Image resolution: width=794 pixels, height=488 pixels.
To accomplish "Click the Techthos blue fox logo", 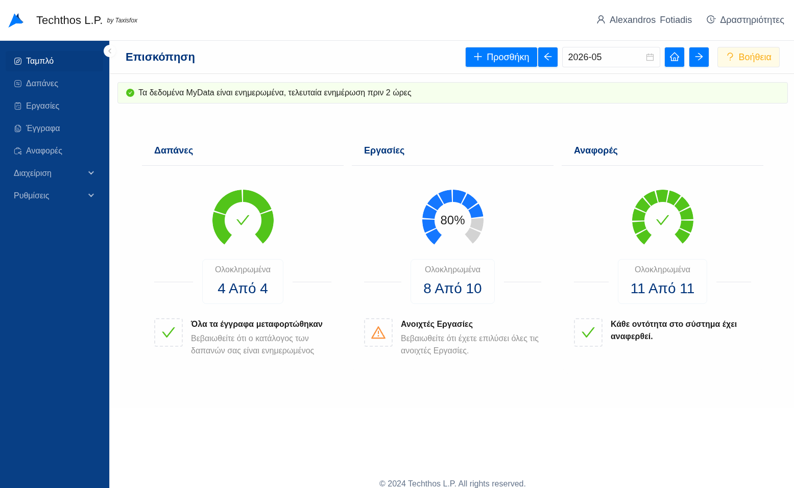I will click(x=16, y=20).
